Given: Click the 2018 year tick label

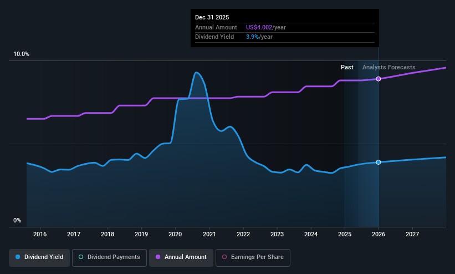Looking at the screenshot, I should (108, 235).
